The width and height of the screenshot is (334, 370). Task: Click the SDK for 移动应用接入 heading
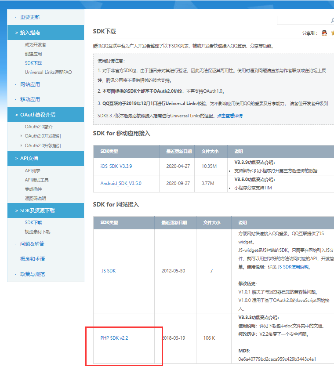[x=122, y=133]
